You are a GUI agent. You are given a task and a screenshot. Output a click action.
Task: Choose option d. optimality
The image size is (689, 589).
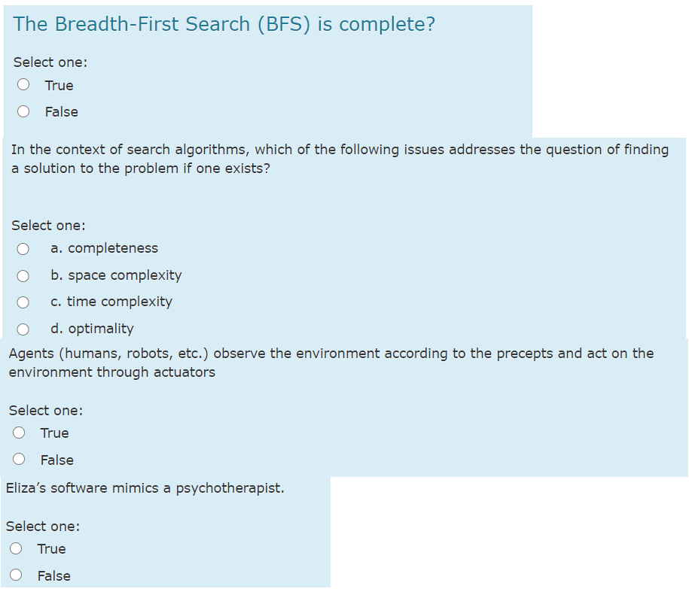[x=23, y=329]
